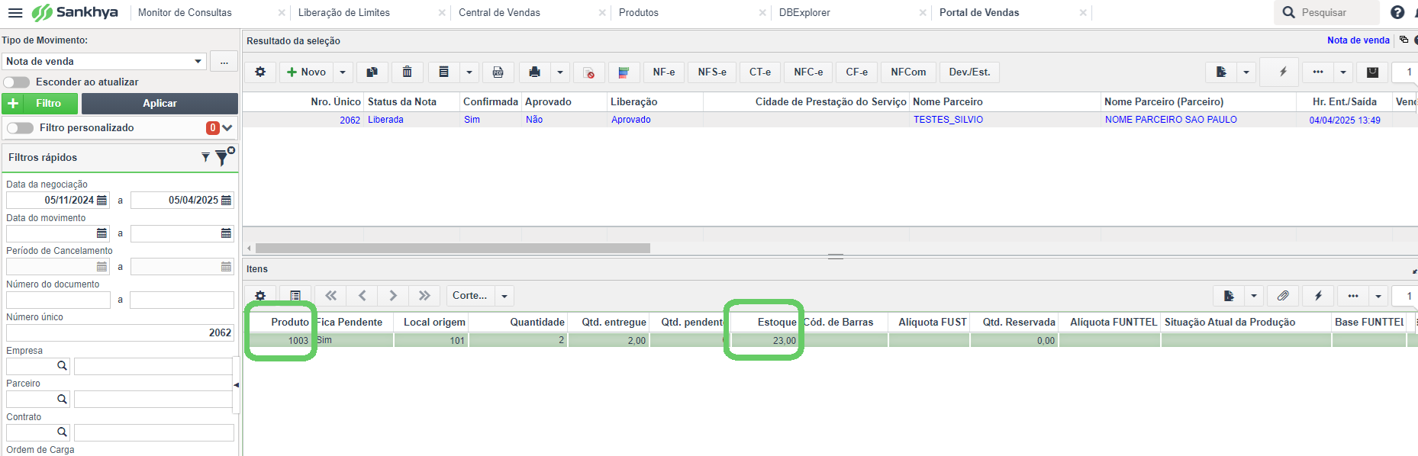Click the pop-out window icon near Nota de venda

pyautogui.click(x=1403, y=40)
